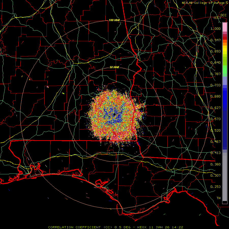Click the 1.000 color scale value
Image resolution: width=229 pixels, height=229 pixels.
(x=216, y=28)
